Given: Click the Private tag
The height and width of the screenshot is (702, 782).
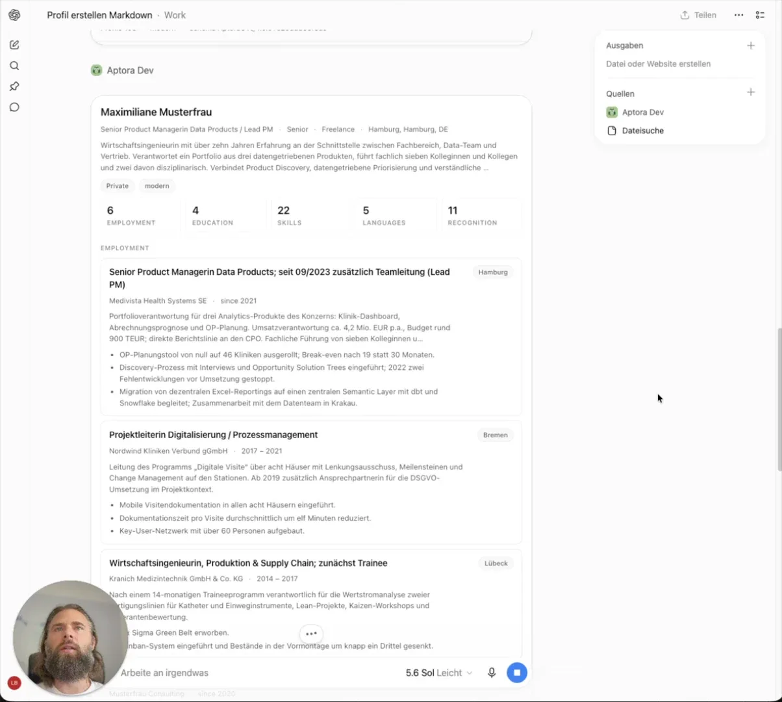Looking at the screenshot, I should coord(118,186).
